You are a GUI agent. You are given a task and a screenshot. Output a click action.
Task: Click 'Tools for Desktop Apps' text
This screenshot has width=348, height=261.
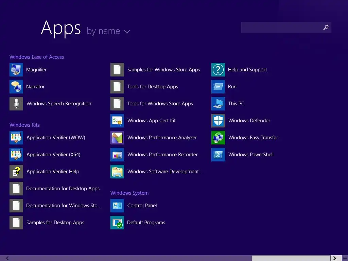(x=153, y=87)
